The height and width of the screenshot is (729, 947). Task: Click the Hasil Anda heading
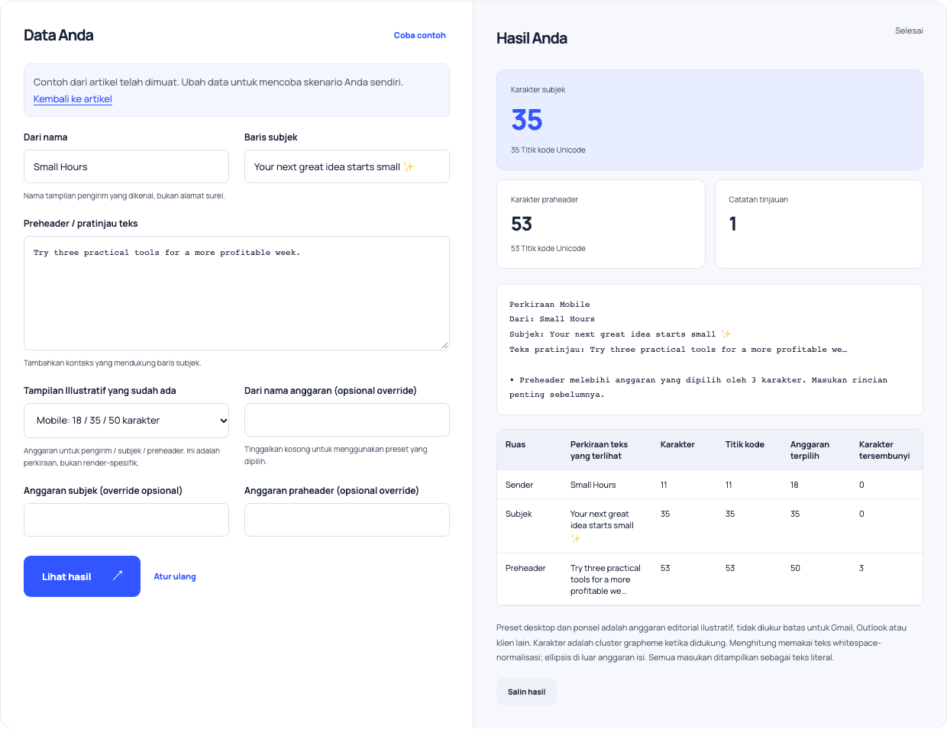point(532,38)
